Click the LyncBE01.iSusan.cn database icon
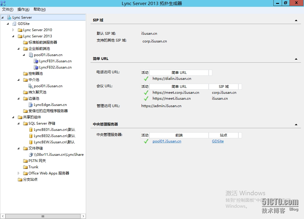The image size is (304, 219). pyautogui.click(x=31, y=130)
